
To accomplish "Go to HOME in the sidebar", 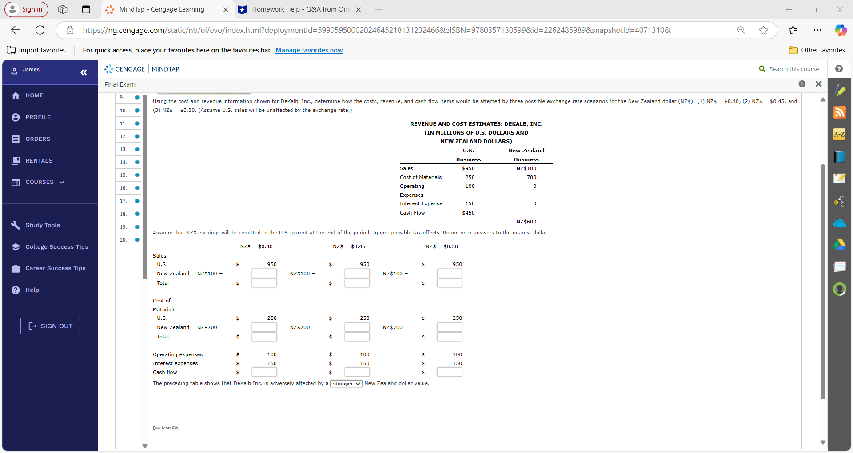I will (x=34, y=95).
